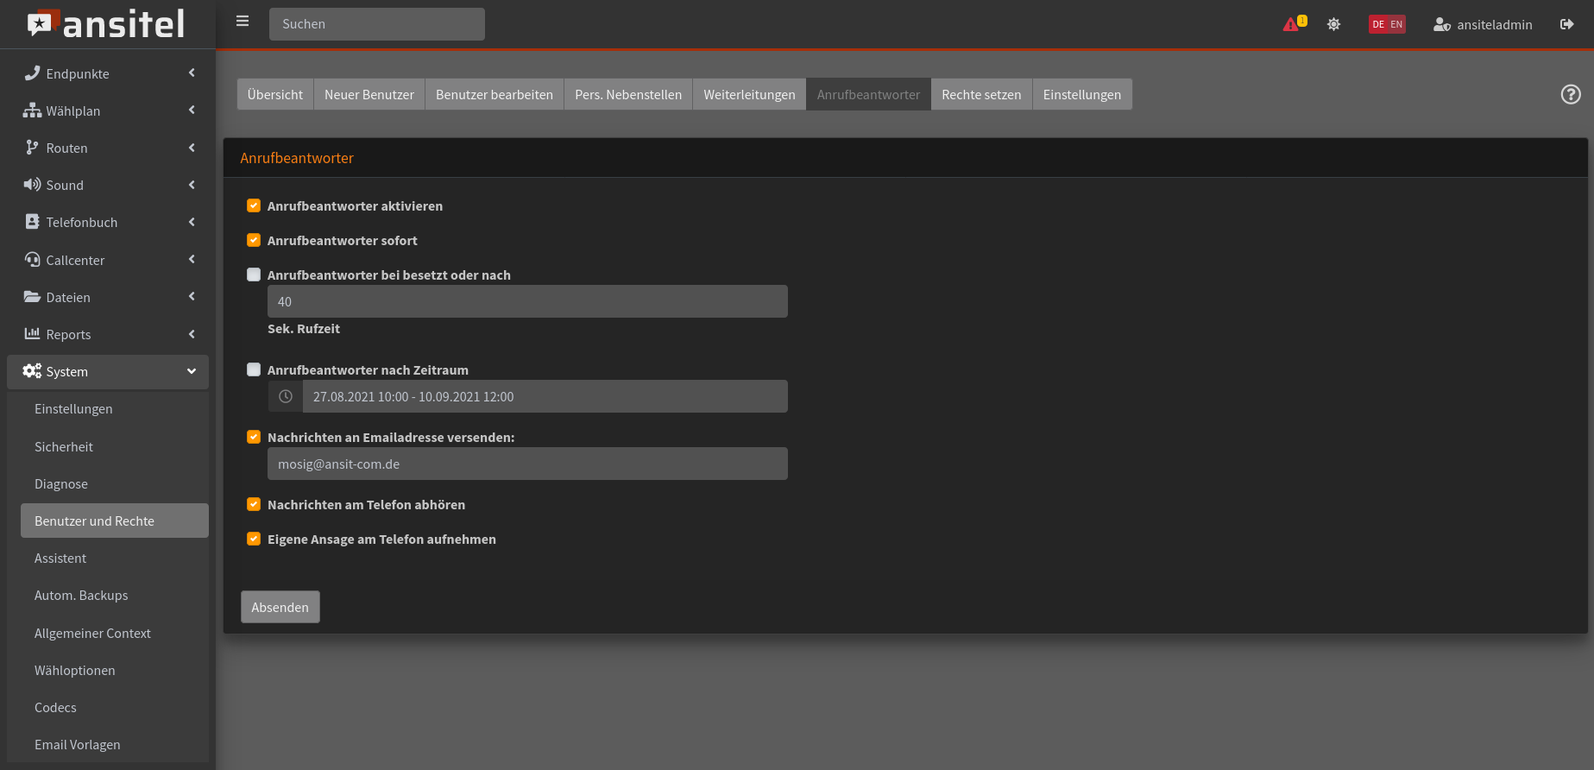Go to Email Vorlagen in sidebar
This screenshot has width=1594, height=770.
(x=78, y=745)
